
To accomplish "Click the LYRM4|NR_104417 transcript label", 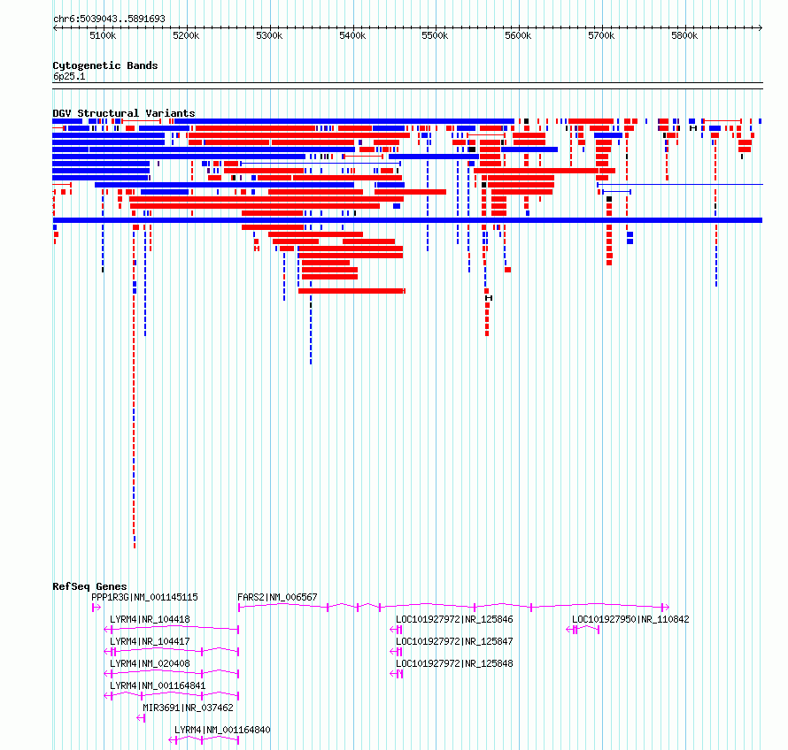I will point(150,641).
